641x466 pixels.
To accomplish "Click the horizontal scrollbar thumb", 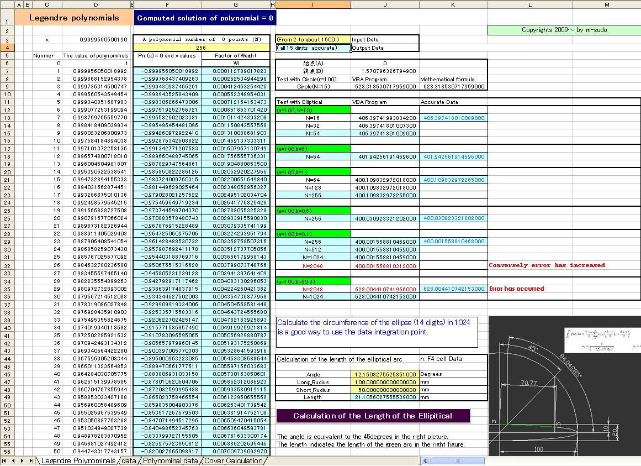I will coord(458,460).
